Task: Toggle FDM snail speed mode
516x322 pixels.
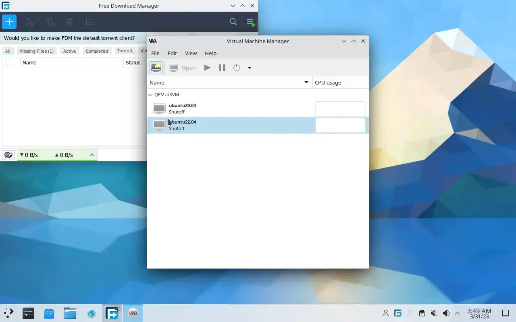Action: point(8,155)
